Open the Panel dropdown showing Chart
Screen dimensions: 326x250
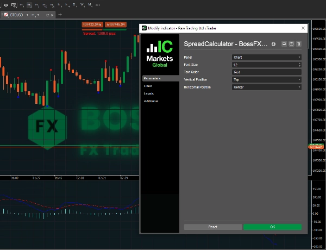coord(267,57)
